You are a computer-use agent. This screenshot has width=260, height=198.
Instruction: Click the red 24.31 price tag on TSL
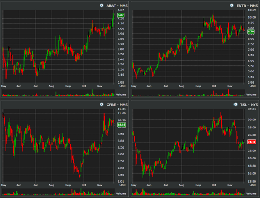(x=252, y=142)
